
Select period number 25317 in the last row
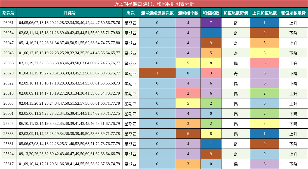pos(8,164)
